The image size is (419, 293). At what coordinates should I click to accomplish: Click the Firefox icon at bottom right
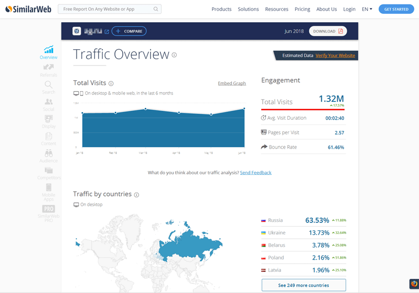pos(414,284)
